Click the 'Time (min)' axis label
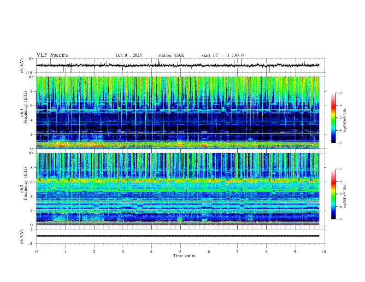 184,256
